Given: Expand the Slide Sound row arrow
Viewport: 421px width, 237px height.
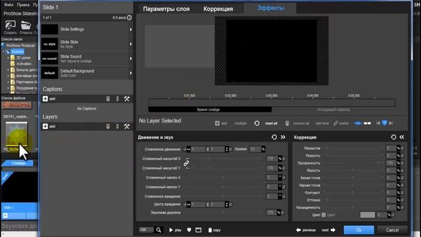Looking at the screenshot, I should (131, 59).
